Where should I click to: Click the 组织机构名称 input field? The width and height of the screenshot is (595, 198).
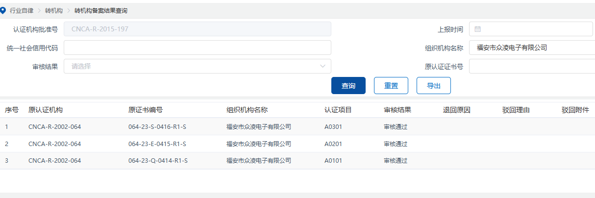532,48
